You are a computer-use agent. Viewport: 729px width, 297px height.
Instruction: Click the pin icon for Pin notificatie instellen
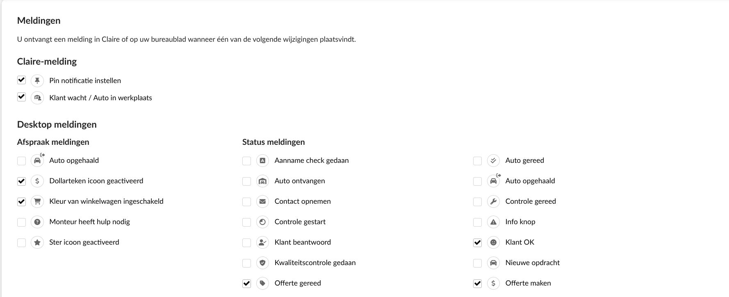click(37, 81)
